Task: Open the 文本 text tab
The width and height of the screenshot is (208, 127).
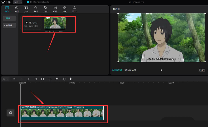Action: 26,9
